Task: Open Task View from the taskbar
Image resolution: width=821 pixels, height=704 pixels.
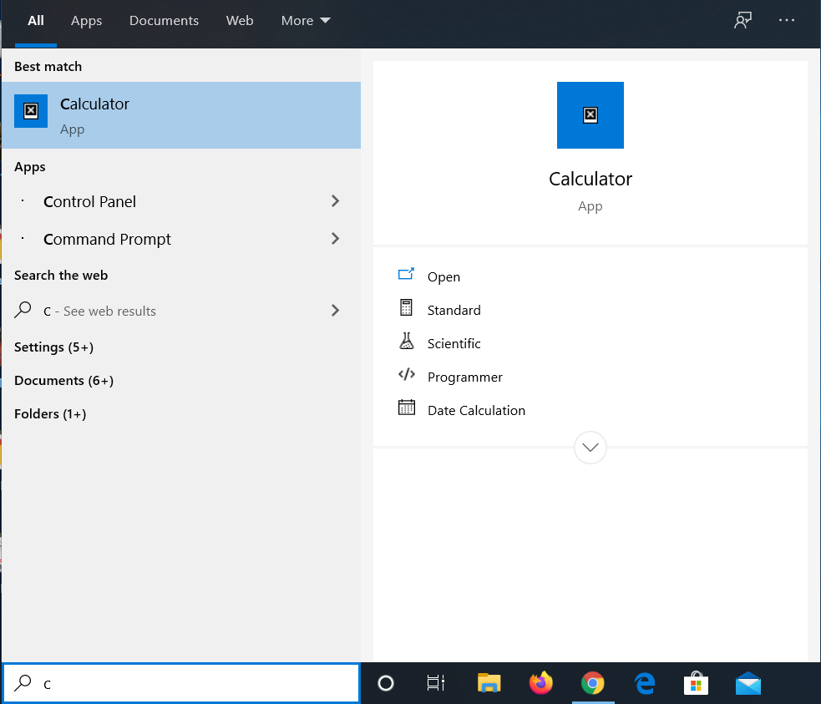Action: click(x=436, y=683)
